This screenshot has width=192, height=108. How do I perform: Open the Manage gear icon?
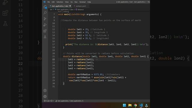pos(45,97)
